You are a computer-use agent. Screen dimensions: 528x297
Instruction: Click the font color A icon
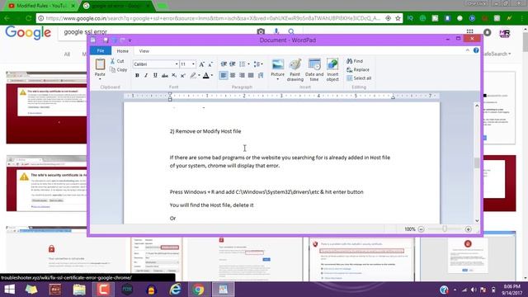205,75
